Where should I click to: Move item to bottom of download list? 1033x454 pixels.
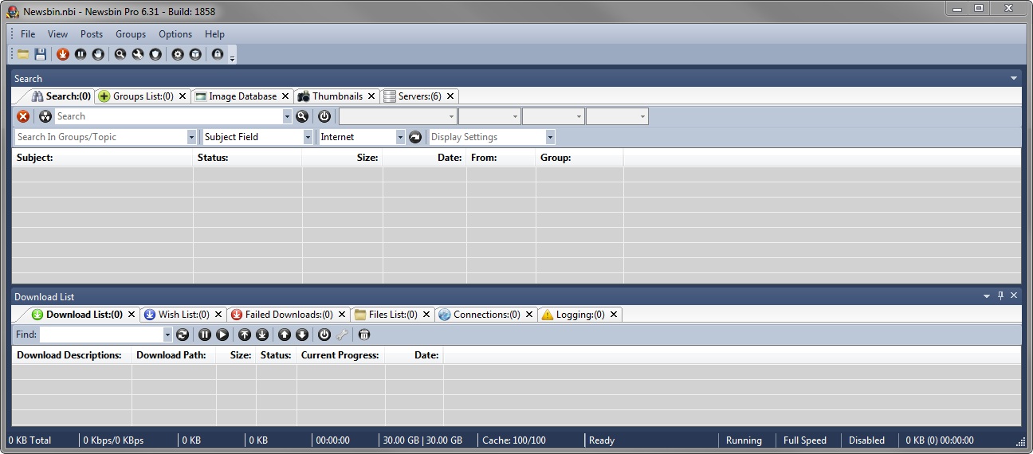pos(262,335)
